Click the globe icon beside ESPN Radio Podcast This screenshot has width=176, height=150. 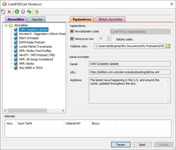[16, 42]
